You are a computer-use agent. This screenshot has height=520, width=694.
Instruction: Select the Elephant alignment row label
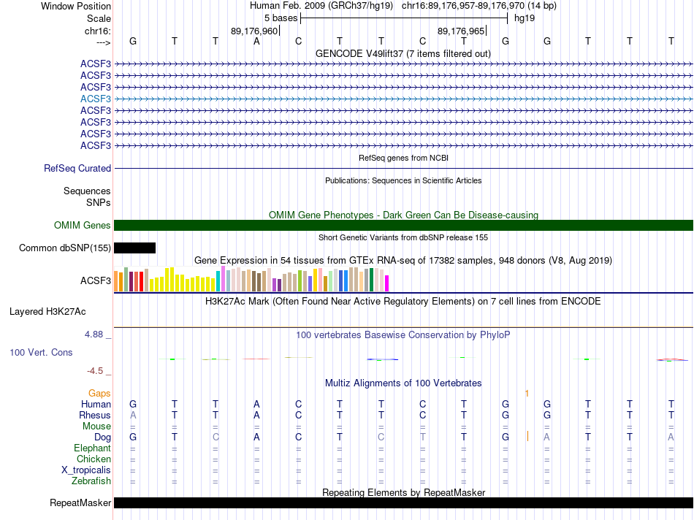(x=93, y=448)
